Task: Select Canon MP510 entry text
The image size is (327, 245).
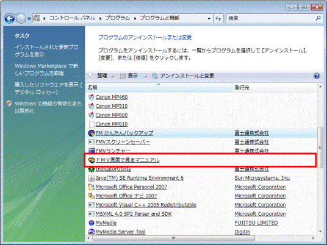Action: (112, 106)
